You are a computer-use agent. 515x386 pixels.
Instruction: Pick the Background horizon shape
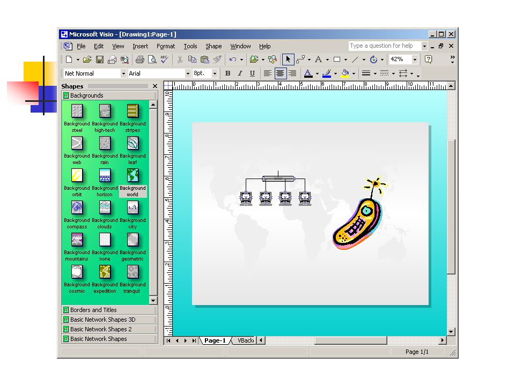pos(105,182)
